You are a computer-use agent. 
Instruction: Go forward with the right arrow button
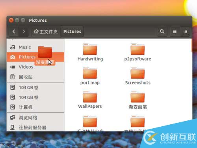[x=24, y=32]
